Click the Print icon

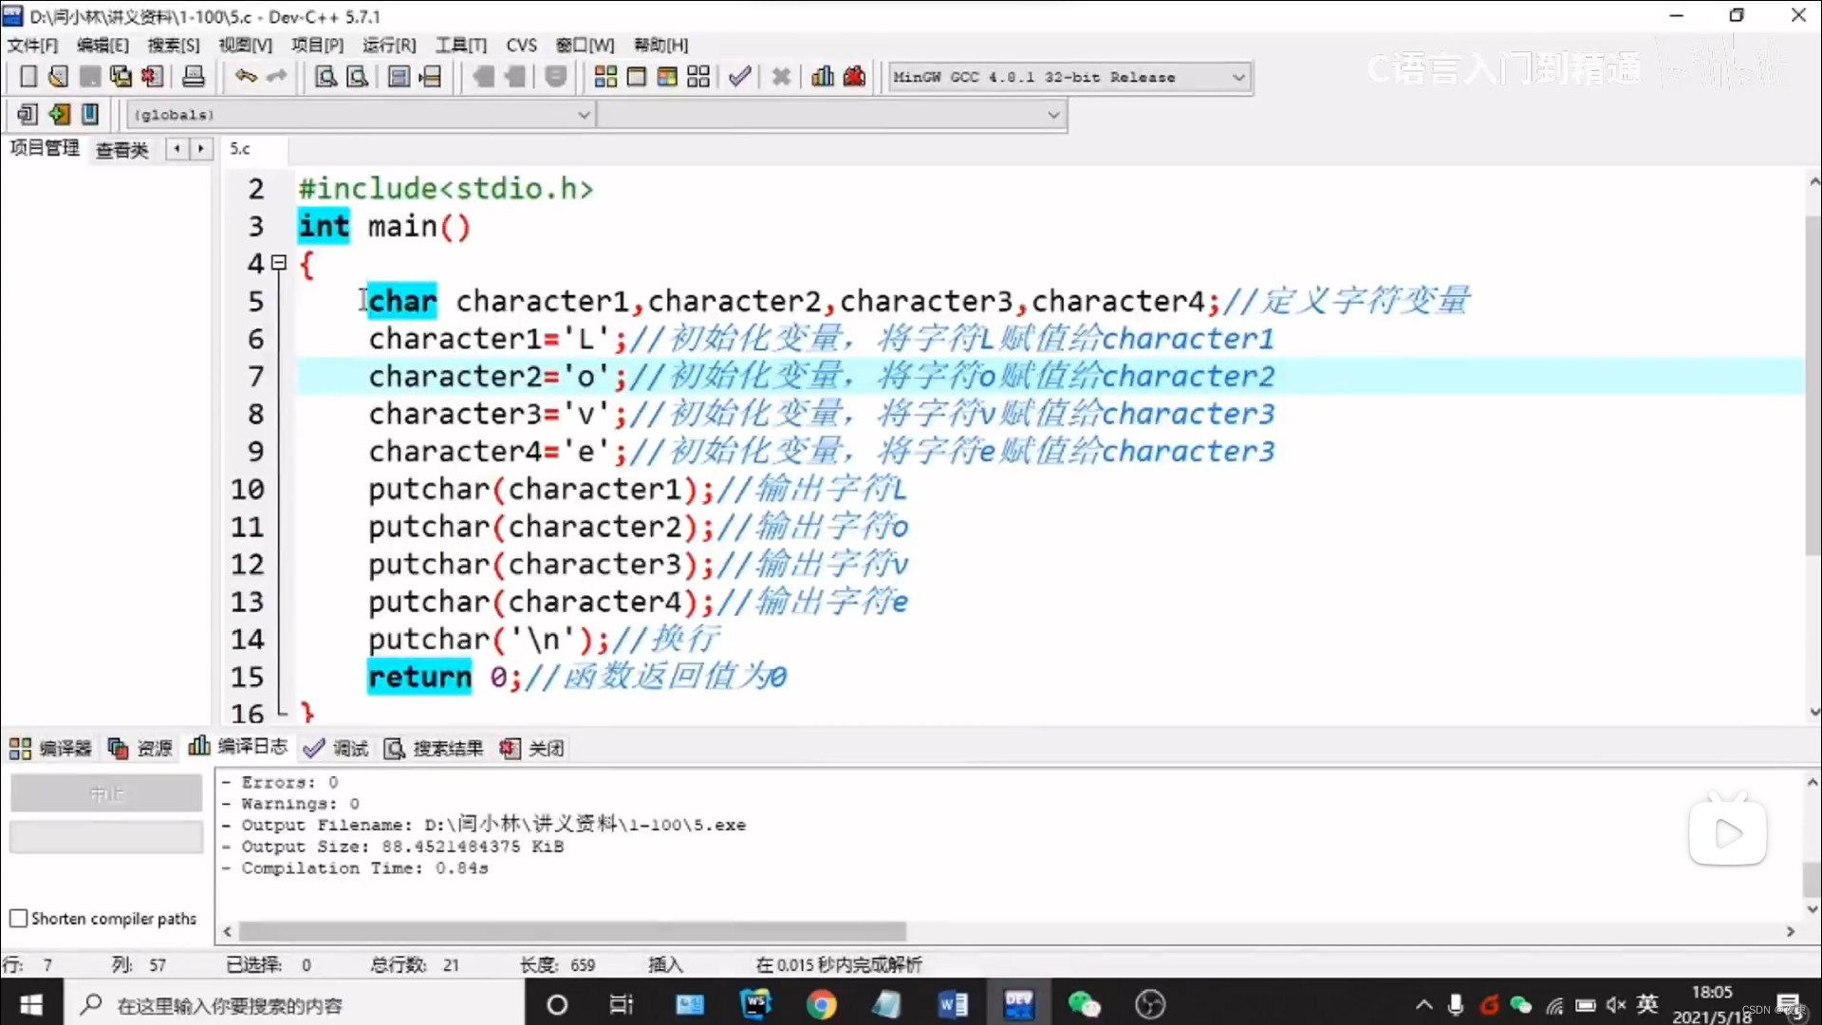click(194, 77)
